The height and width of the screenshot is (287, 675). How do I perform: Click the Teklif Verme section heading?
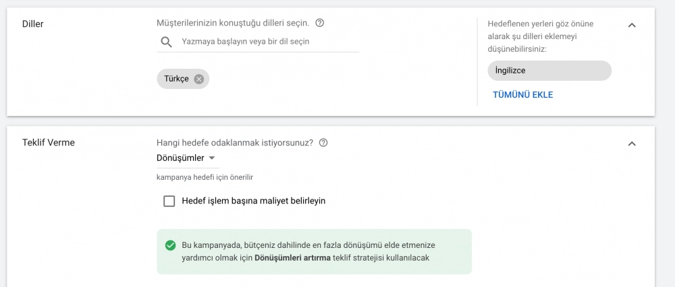(x=48, y=143)
